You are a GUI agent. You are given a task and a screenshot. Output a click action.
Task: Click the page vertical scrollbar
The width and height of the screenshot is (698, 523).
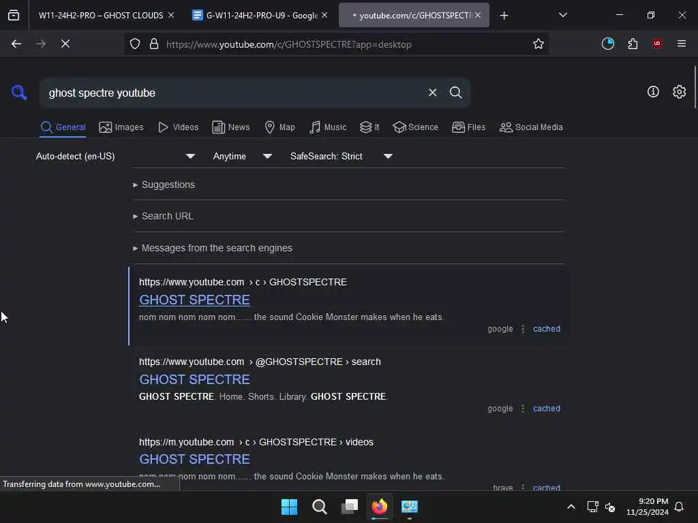(x=695, y=87)
